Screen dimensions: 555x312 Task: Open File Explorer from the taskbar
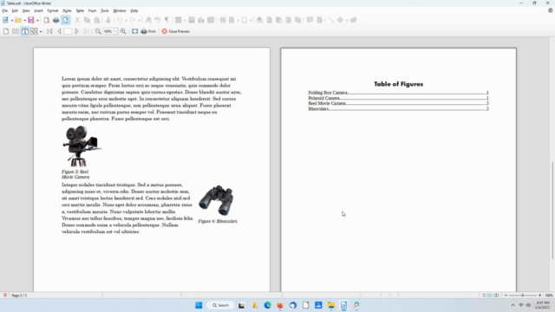[x=331, y=305]
